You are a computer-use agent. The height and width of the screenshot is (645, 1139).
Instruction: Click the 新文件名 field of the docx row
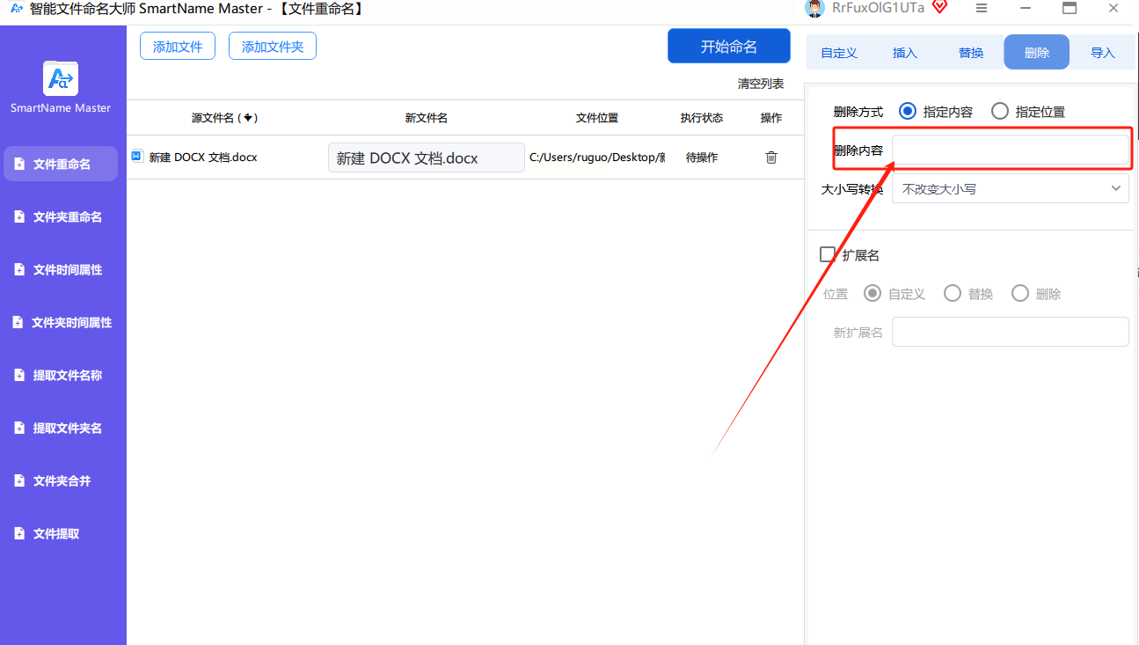[x=427, y=158]
